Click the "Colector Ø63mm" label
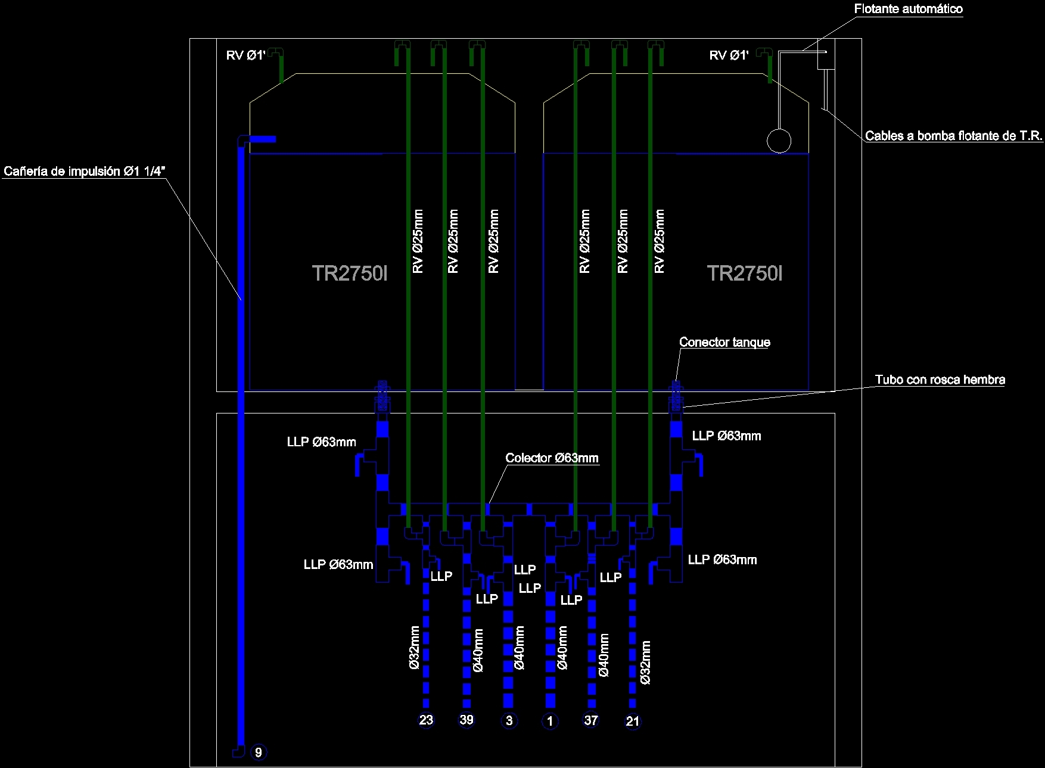The image size is (1045, 768). 552,458
